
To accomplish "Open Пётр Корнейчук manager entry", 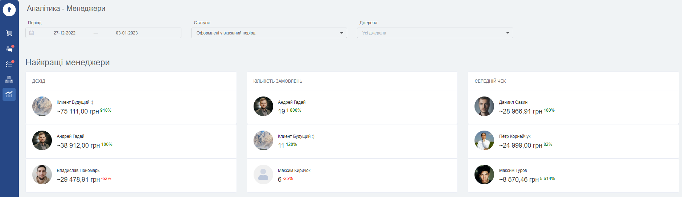I will 573,141.
